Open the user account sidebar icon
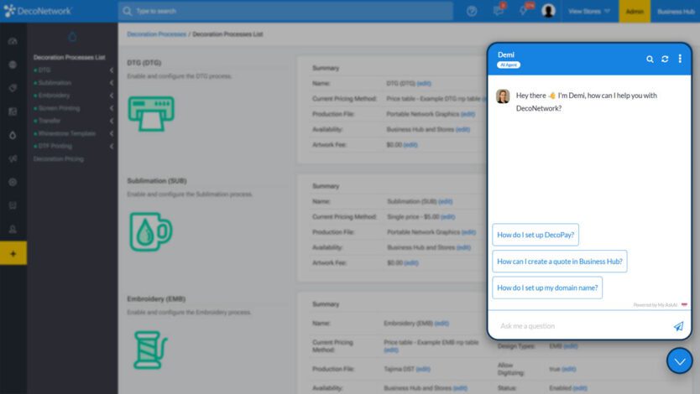Viewport: 700px width, 394px height. [13, 229]
